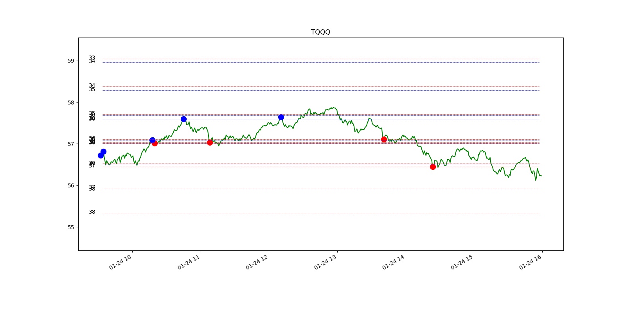Click x-axis label 01-24 14

tap(393, 262)
